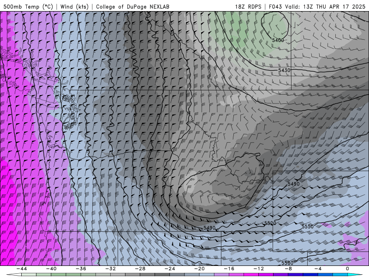Click 'F043 Valid: 13Z THU APR 17 2025' text
369x277 pixels.
[317, 6]
